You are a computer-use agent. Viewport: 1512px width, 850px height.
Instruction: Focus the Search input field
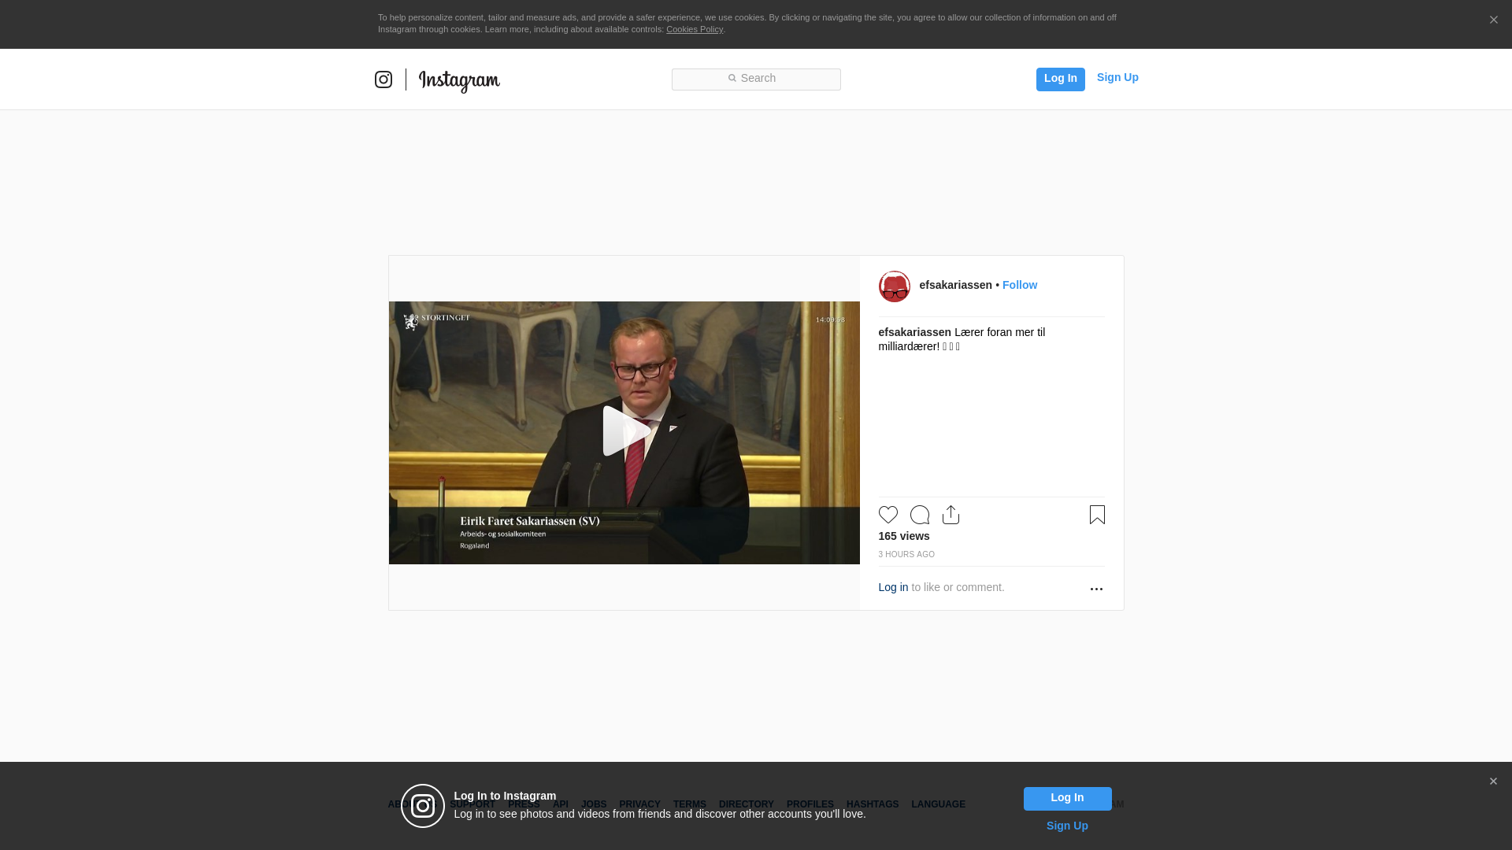(756, 79)
